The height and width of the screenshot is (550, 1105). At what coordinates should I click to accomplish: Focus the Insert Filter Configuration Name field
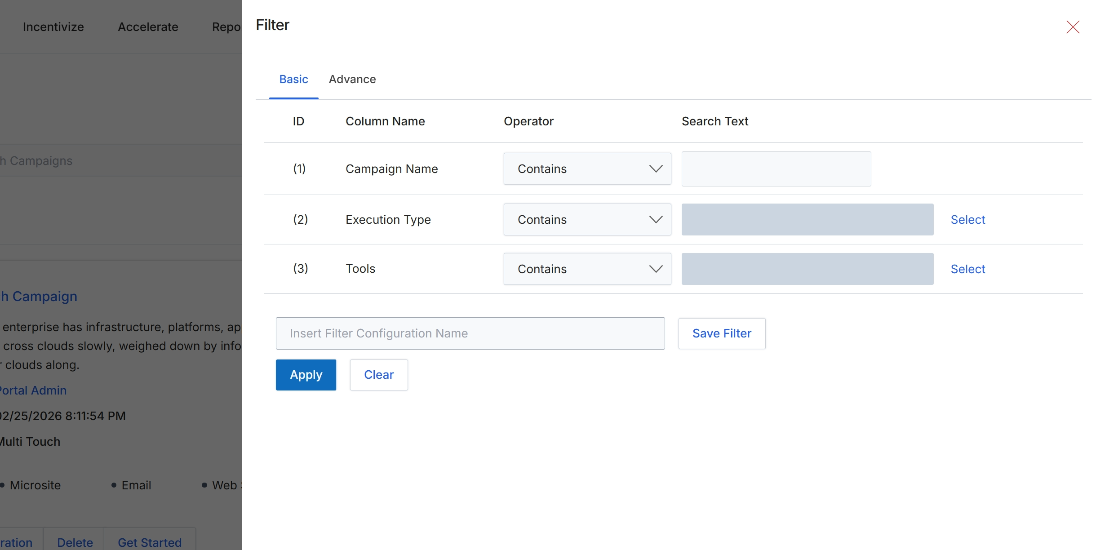[x=470, y=333]
